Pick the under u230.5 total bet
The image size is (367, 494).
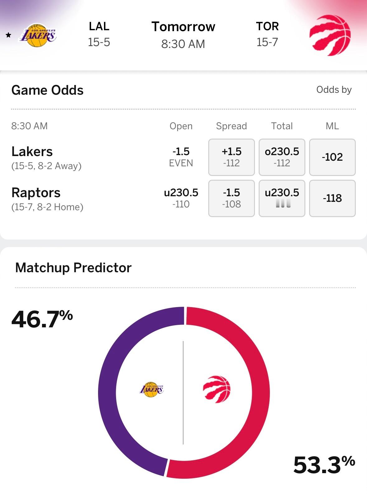(x=282, y=198)
